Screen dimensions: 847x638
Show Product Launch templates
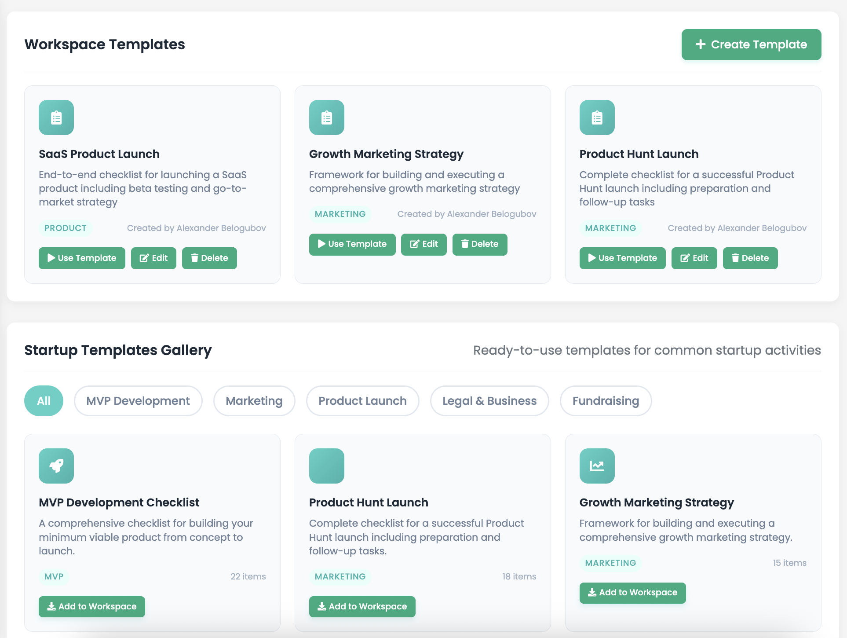(362, 401)
